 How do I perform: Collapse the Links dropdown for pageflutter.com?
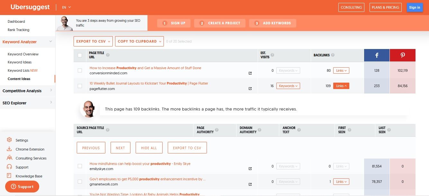[x=341, y=86]
